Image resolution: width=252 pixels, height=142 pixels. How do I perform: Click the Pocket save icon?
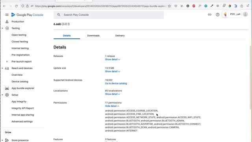pyautogui.click(x=176, y=6)
